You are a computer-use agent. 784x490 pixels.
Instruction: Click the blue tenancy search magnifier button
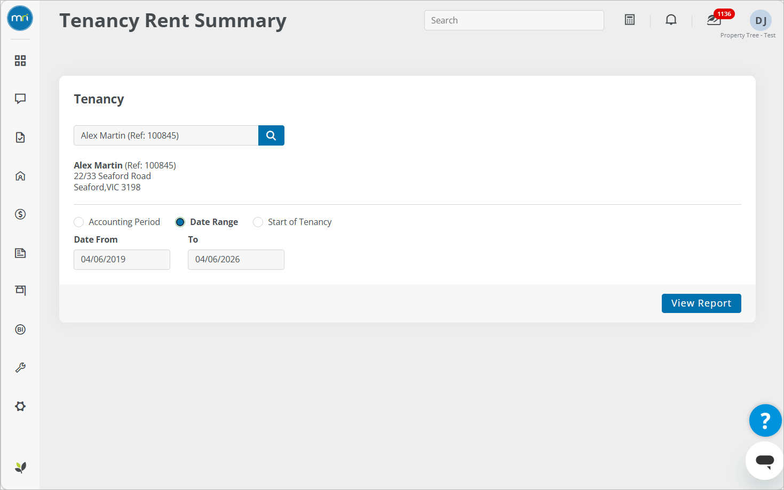click(x=271, y=135)
